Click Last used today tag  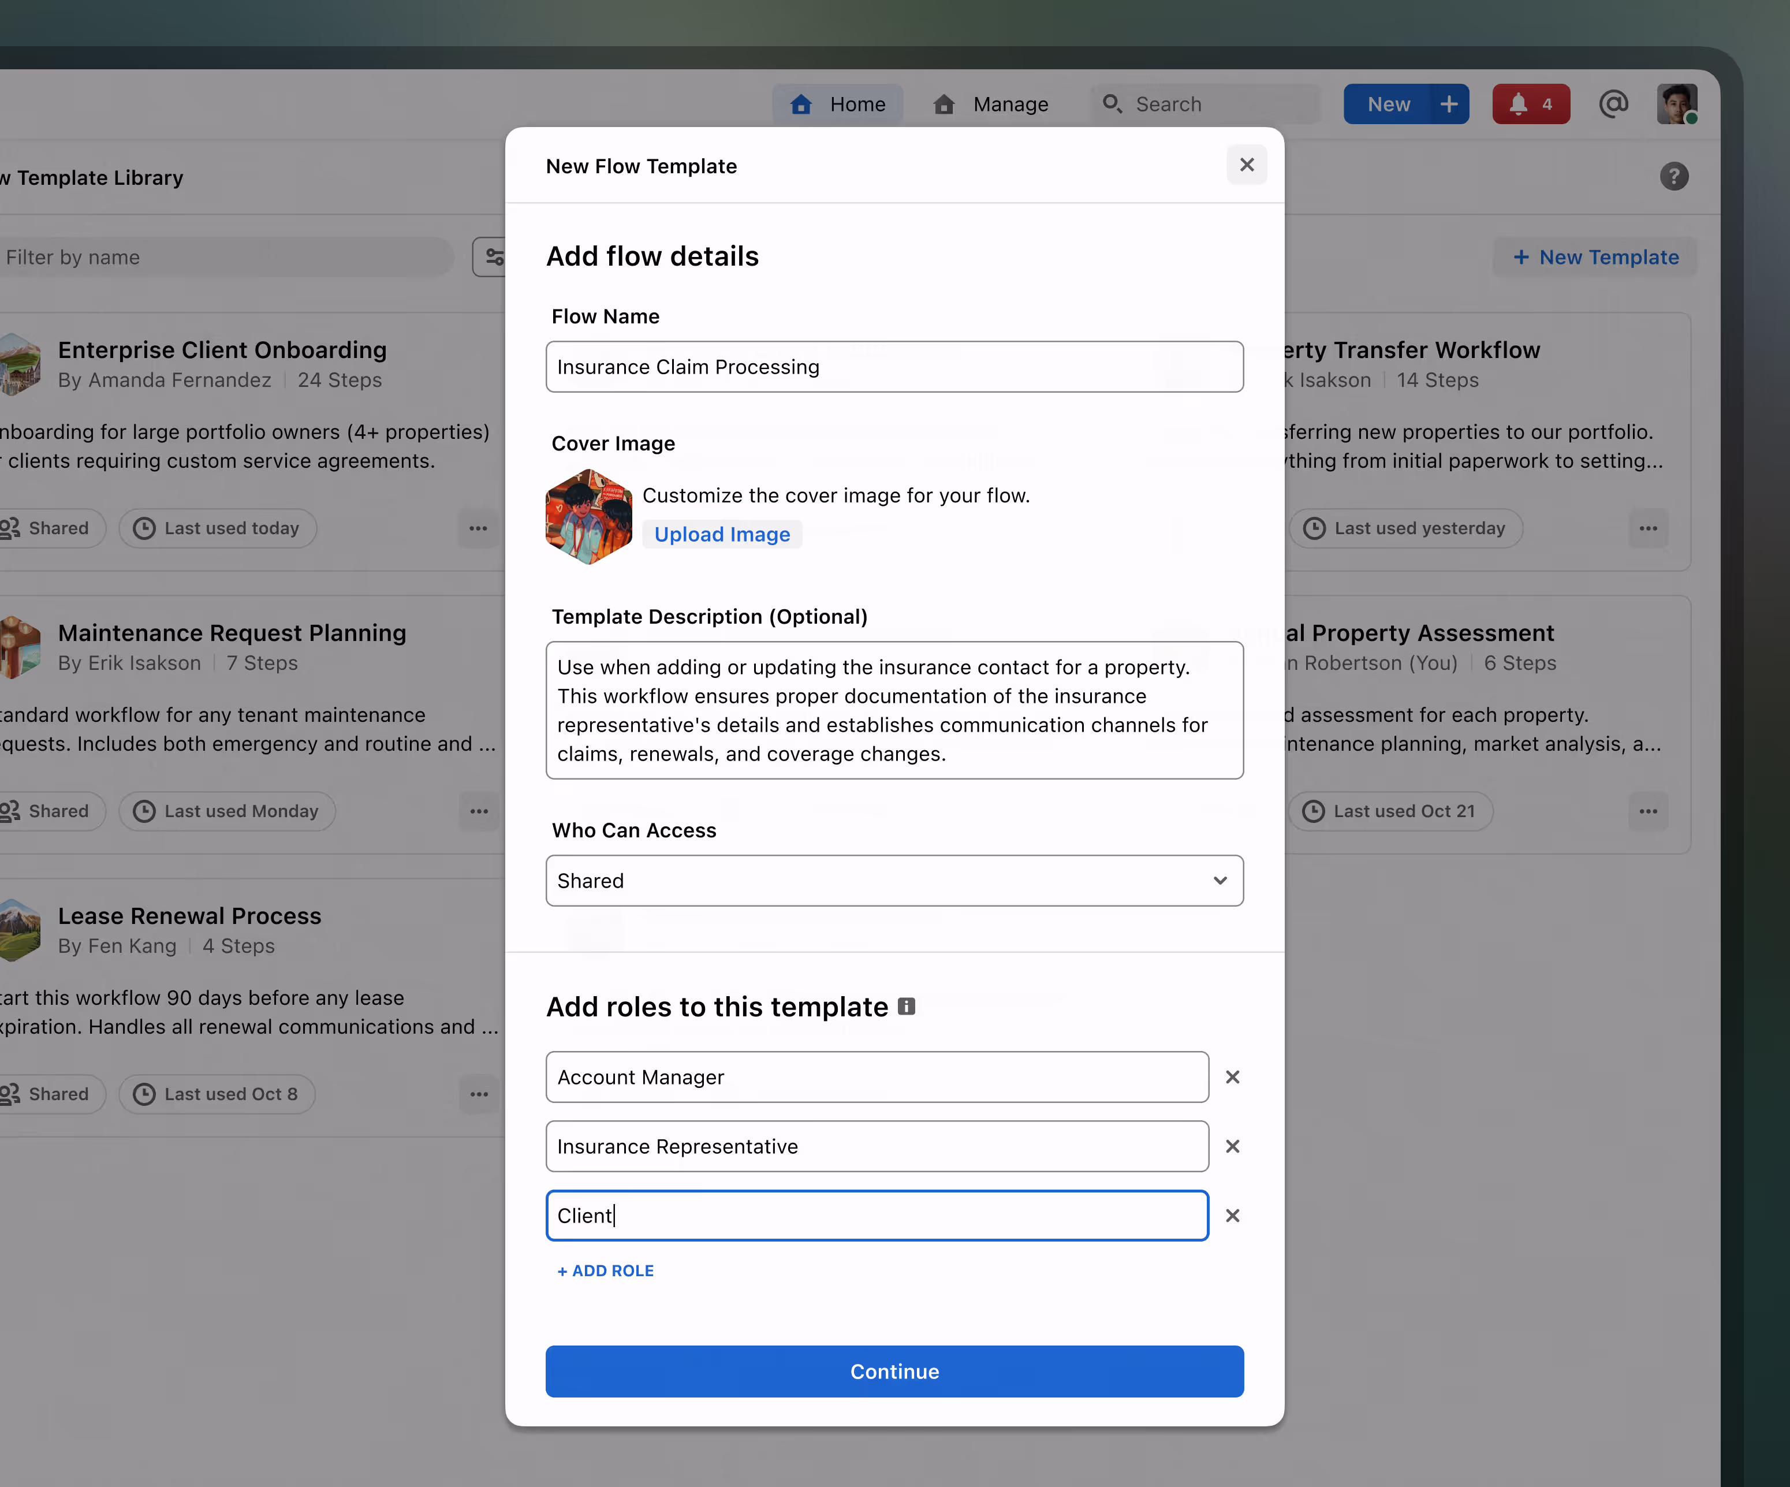coord(217,528)
